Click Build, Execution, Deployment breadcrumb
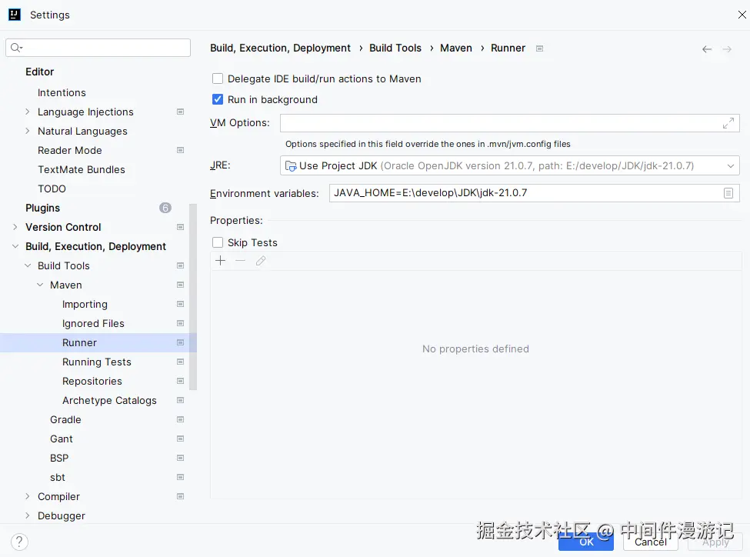This screenshot has width=750, height=557. tap(280, 48)
